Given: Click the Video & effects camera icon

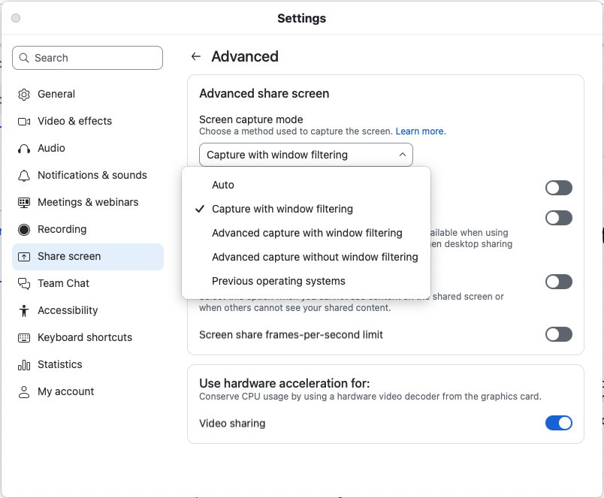Looking at the screenshot, I should pos(24,122).
